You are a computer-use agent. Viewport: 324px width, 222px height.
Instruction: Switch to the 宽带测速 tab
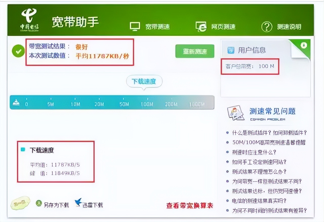[x=157, y=26]
